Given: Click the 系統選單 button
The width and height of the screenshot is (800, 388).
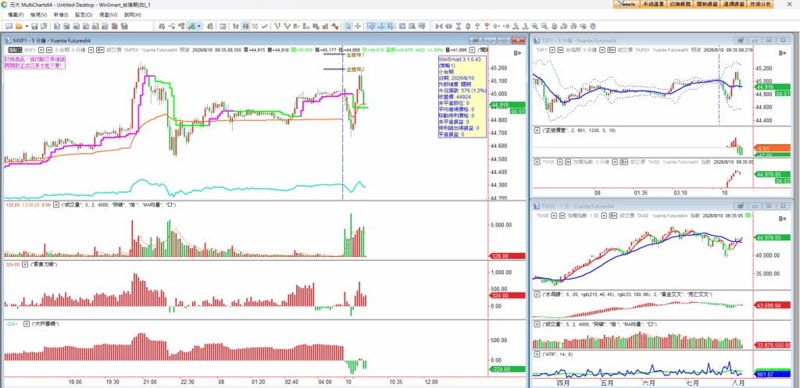Looking at the screenshot, I should tap(653, 4).
